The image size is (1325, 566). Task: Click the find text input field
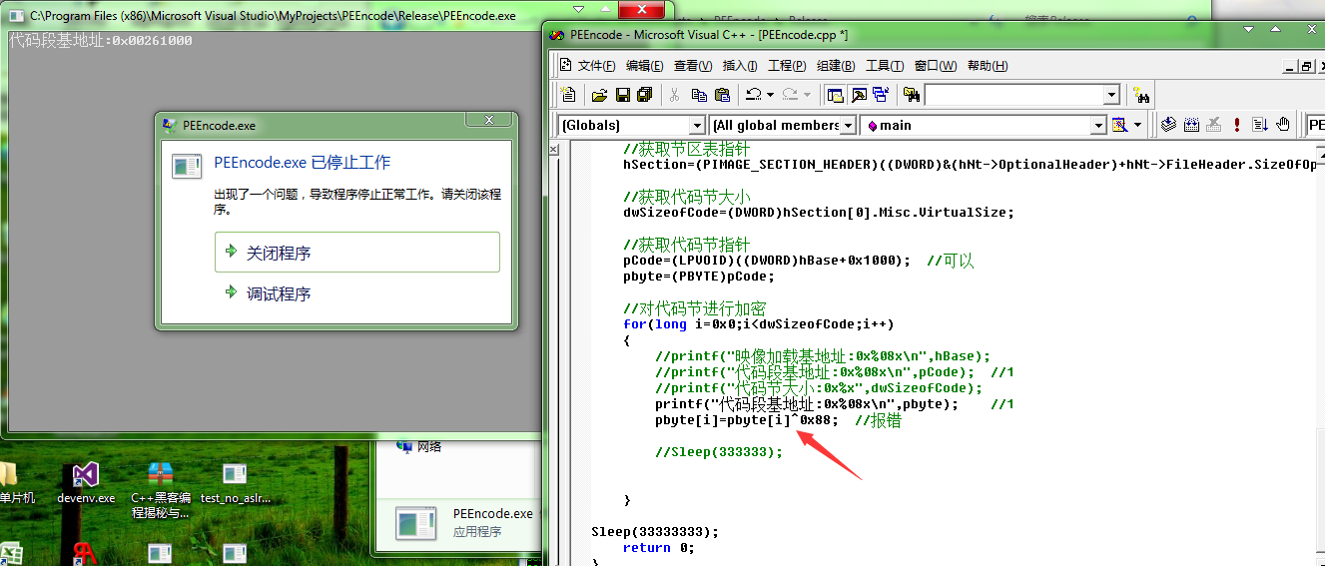coord(1013,95)
